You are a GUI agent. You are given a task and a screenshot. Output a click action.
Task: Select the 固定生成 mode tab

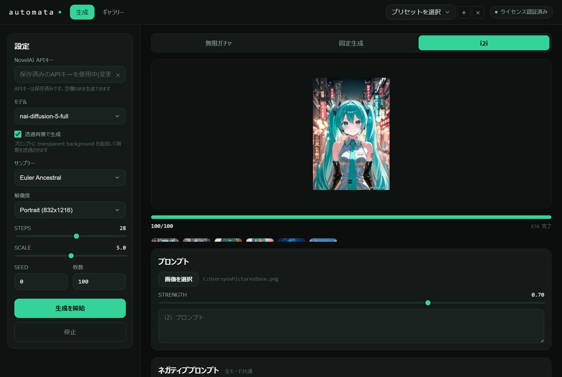click(351, 43)
